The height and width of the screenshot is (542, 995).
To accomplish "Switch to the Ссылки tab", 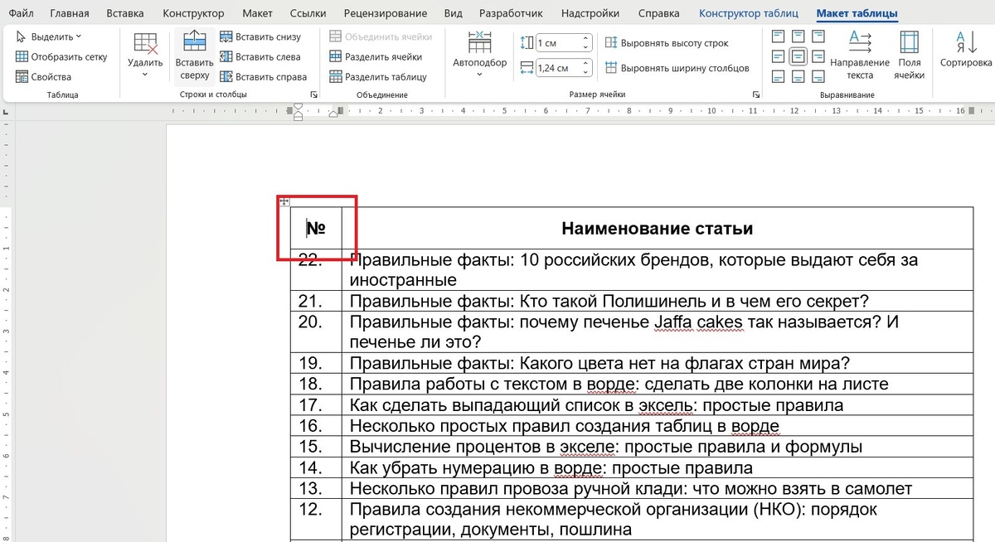I will (308, 13).
